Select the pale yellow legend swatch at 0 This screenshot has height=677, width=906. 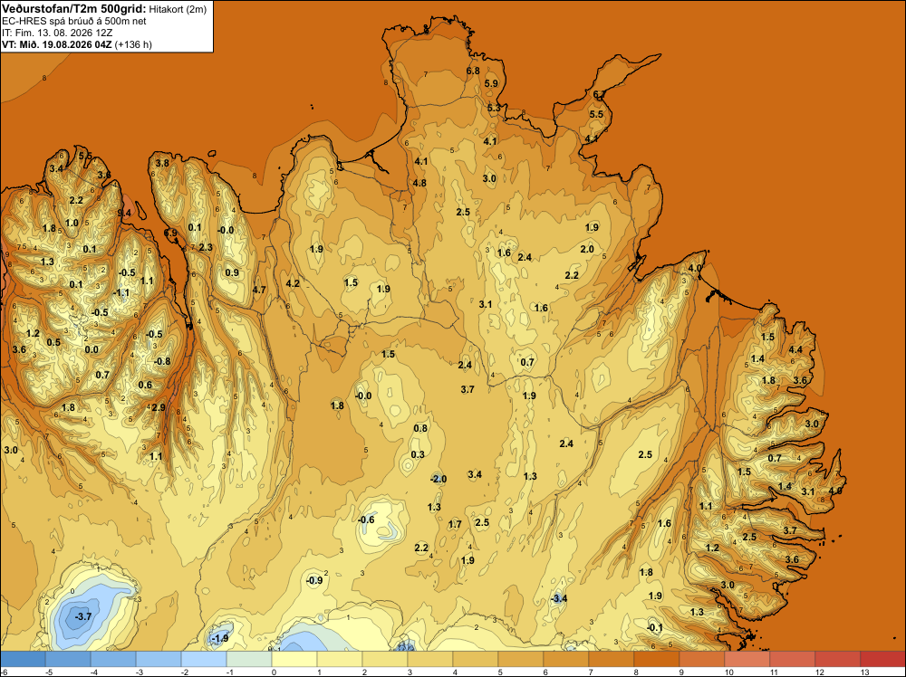[294, 659]
